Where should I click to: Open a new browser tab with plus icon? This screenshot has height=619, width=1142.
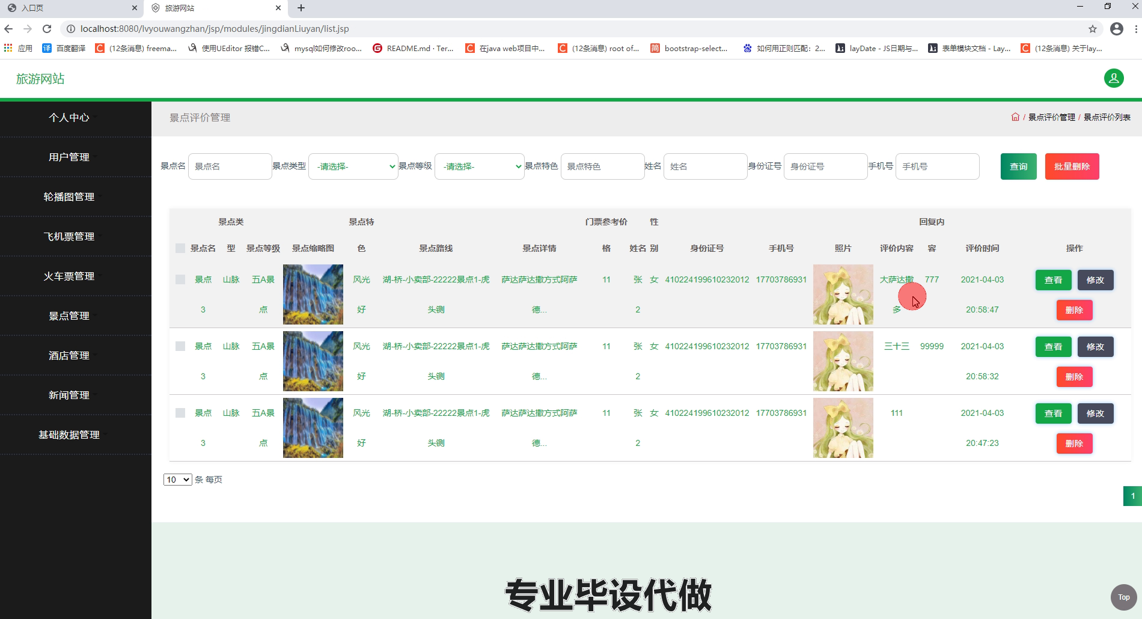(301, 8)
